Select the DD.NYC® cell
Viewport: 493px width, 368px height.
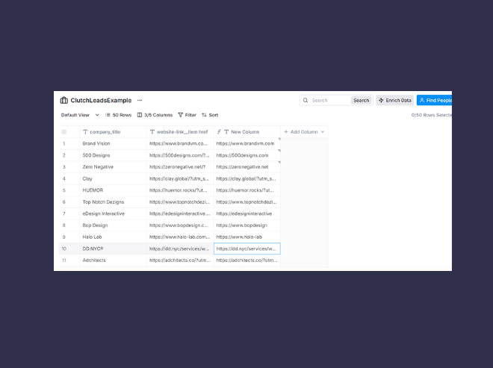[x=114, y=249]
